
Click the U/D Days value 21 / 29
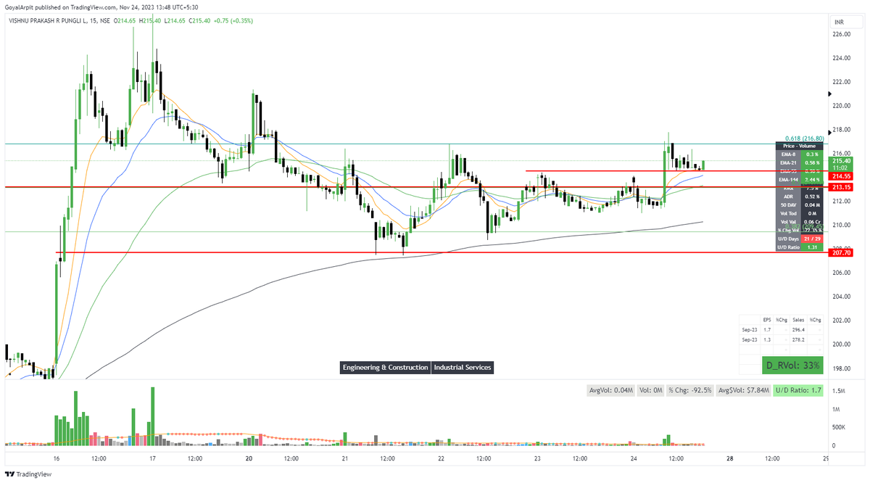point(813,239)
